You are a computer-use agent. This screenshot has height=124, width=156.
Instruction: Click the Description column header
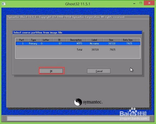[76, 40]
